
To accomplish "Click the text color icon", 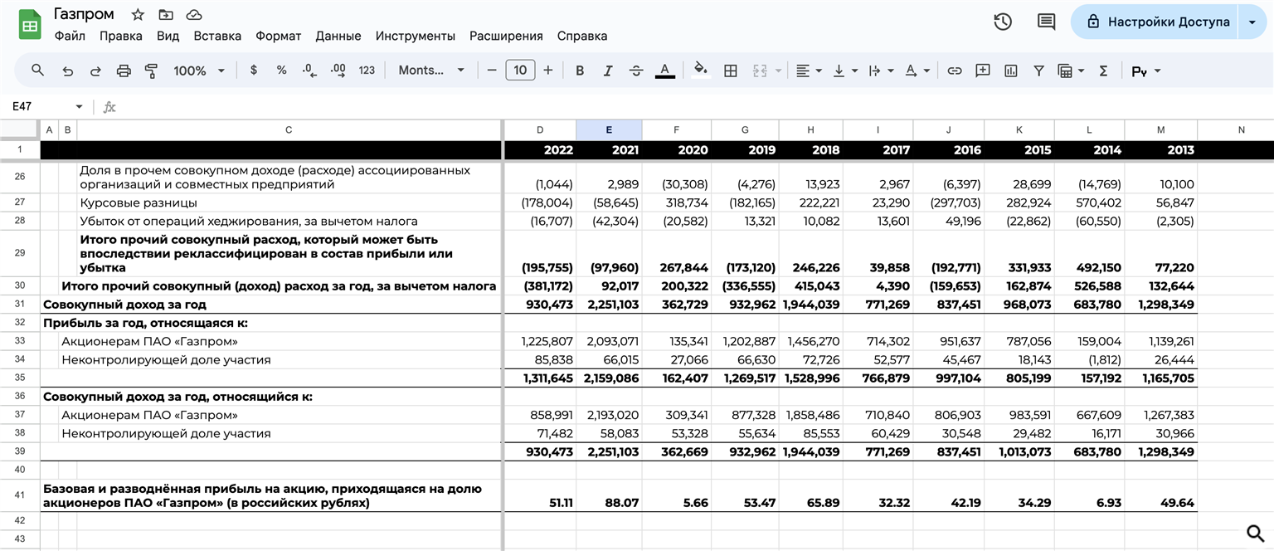I will (x=664, y=71).
